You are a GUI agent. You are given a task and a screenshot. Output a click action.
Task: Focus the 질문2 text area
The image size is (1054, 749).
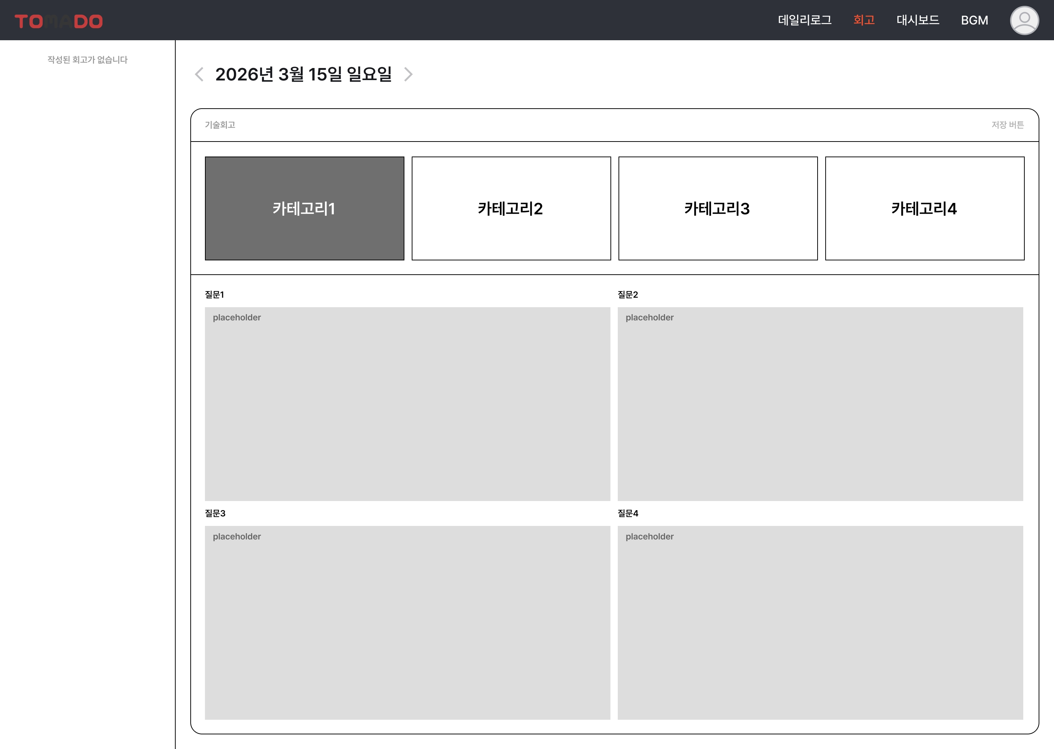(x=820, y=403)
